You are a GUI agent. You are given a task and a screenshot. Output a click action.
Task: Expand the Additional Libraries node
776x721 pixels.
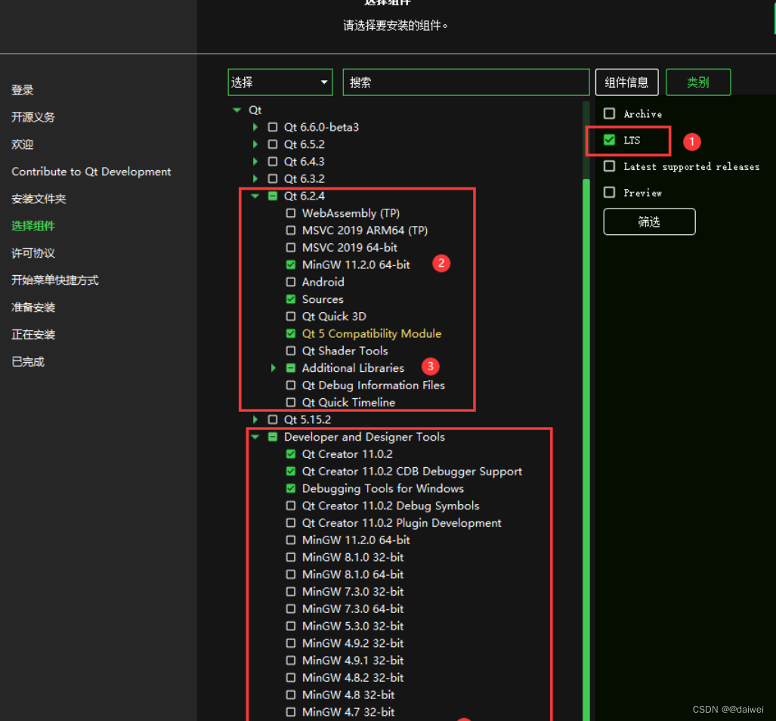274,368
